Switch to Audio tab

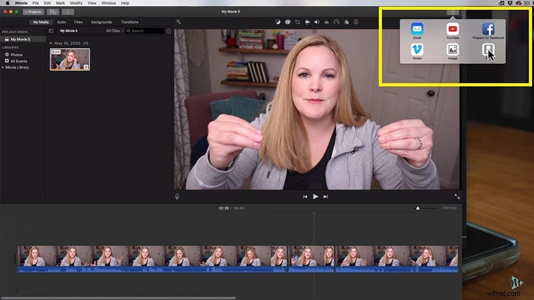pos(61,22)
